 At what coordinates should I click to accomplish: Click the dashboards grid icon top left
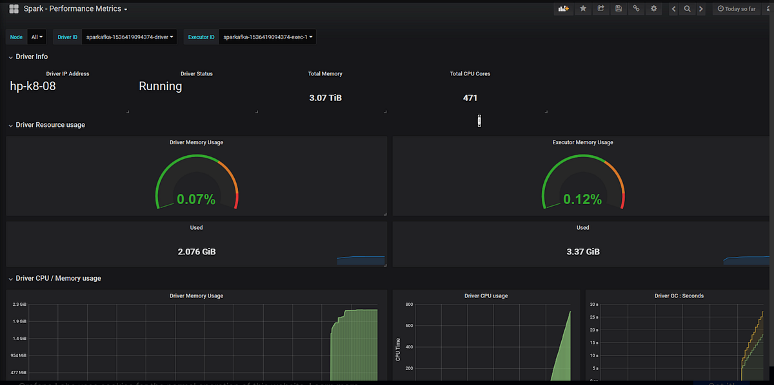13,8
